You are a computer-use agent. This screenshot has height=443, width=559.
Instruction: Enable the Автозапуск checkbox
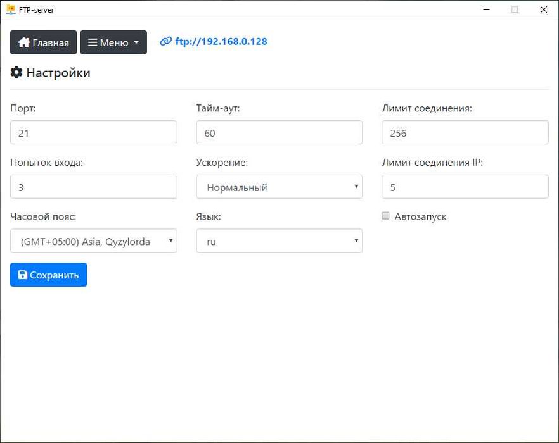[x=385, y=216]
